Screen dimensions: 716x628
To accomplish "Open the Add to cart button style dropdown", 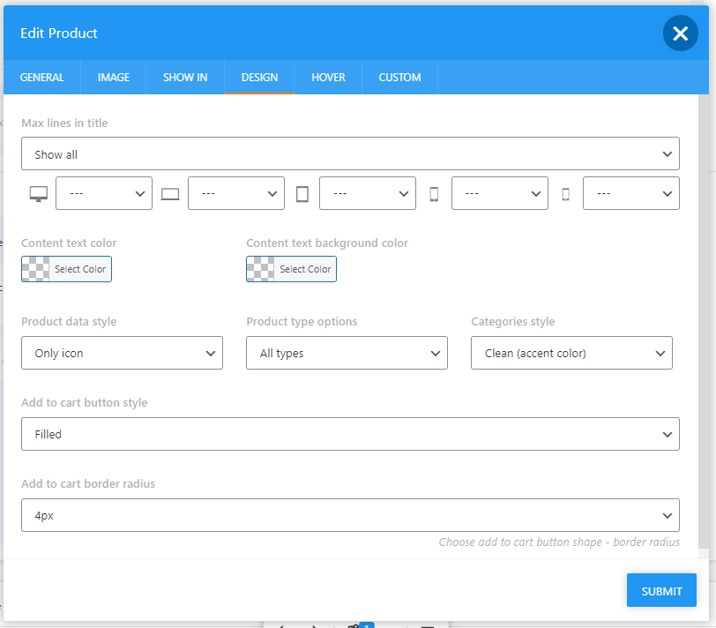I will (350, 433).
